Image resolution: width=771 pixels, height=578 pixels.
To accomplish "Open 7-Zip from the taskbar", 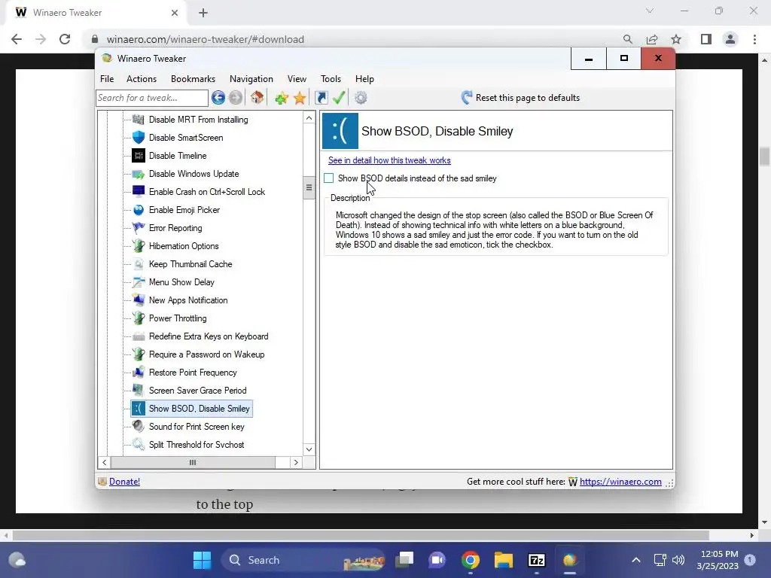I will (x=536, y=560).
